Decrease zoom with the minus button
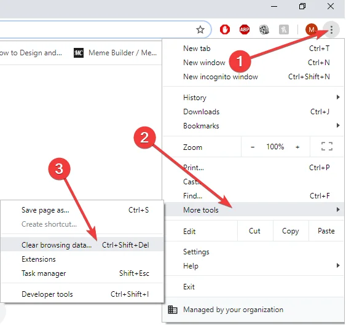346x325 pixels. click(253, 147)
